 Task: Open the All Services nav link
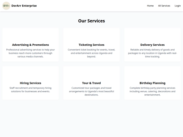[164, 6]
